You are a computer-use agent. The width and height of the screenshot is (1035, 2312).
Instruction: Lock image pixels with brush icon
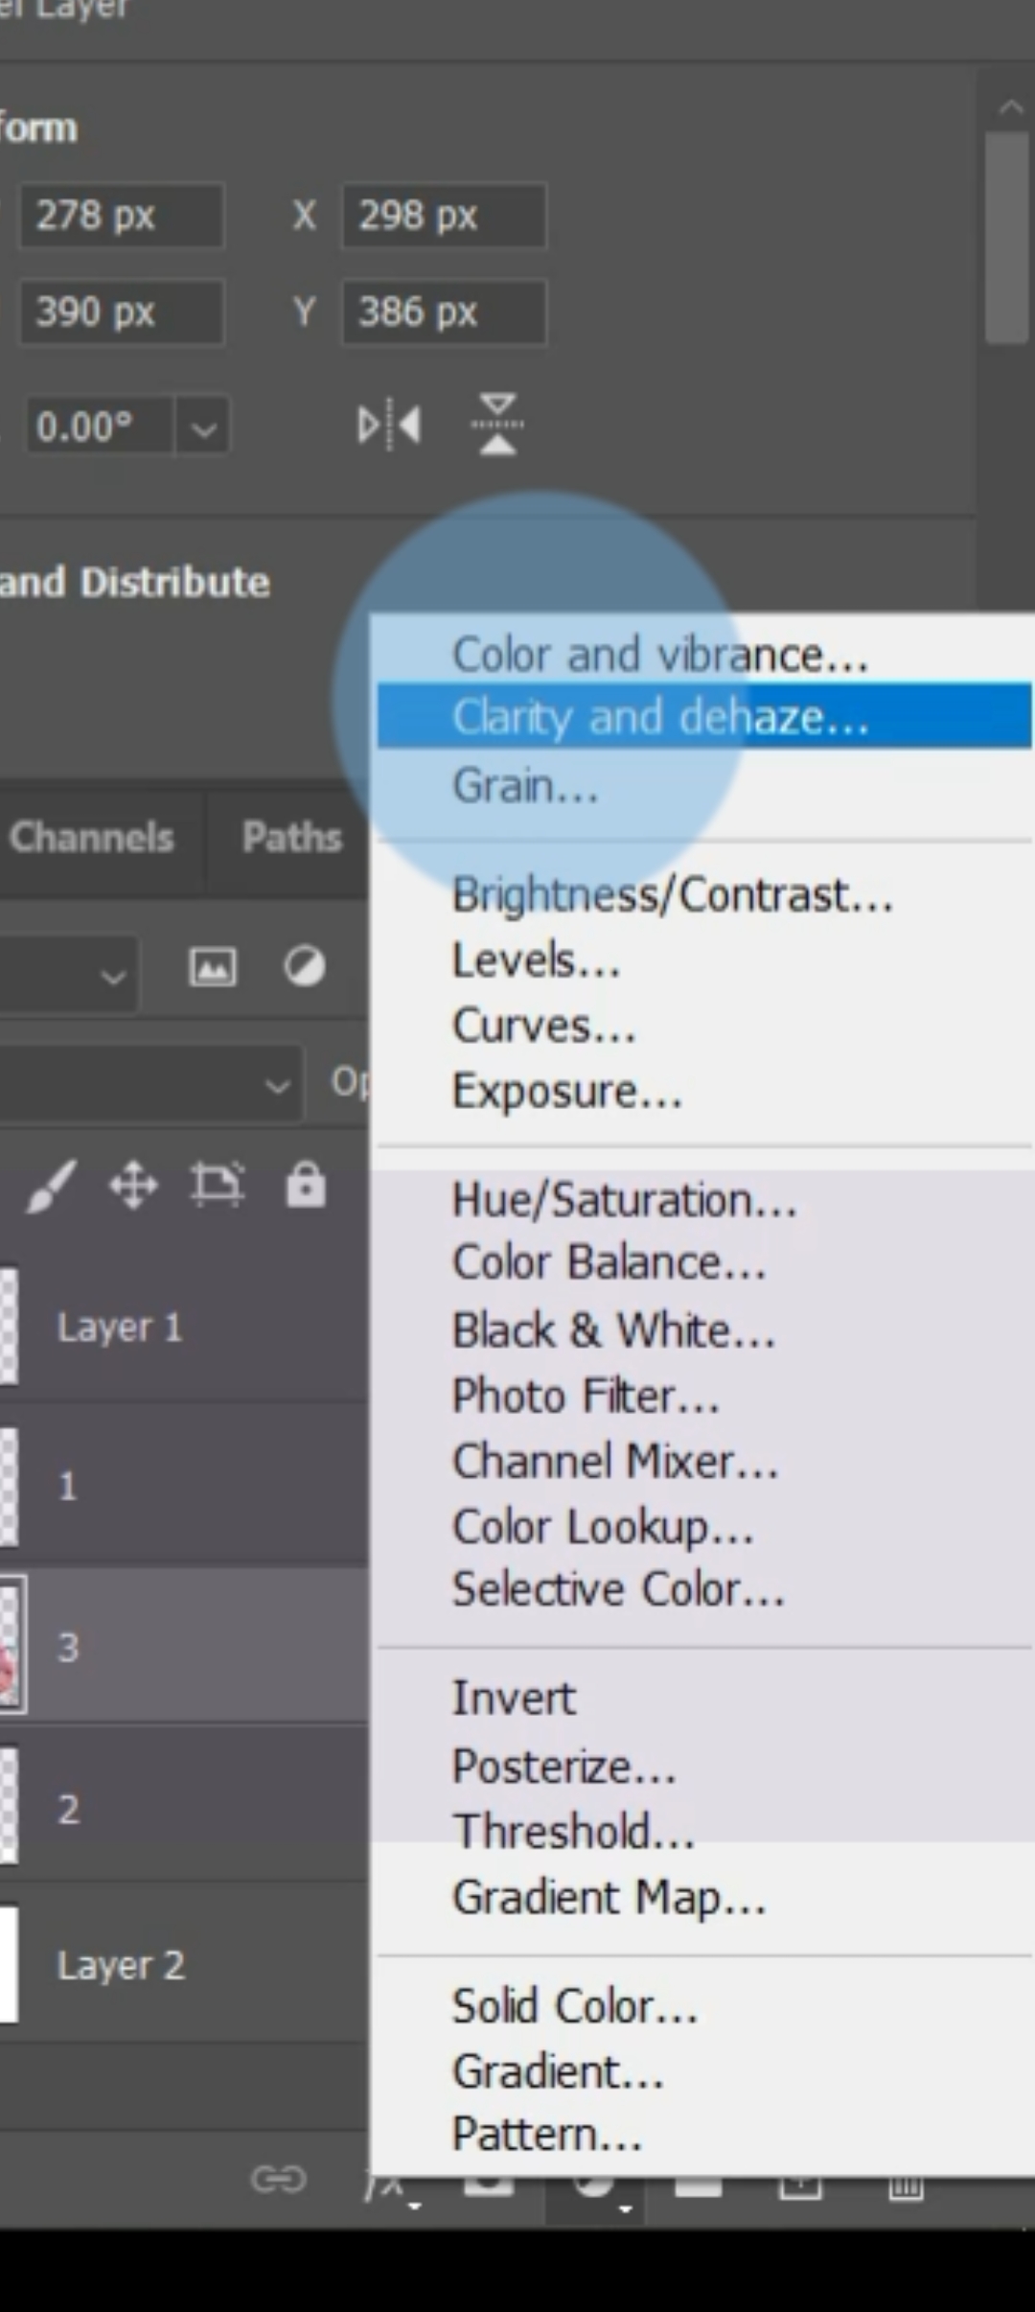[50, 1187]
